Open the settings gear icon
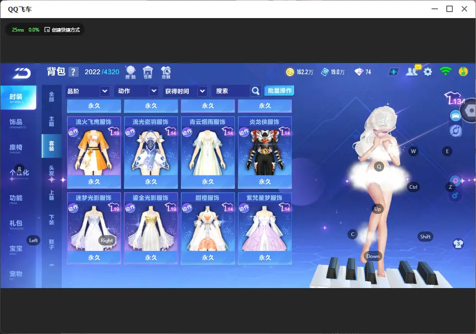Viewport: 476px width, 334px height. [428, 72]
